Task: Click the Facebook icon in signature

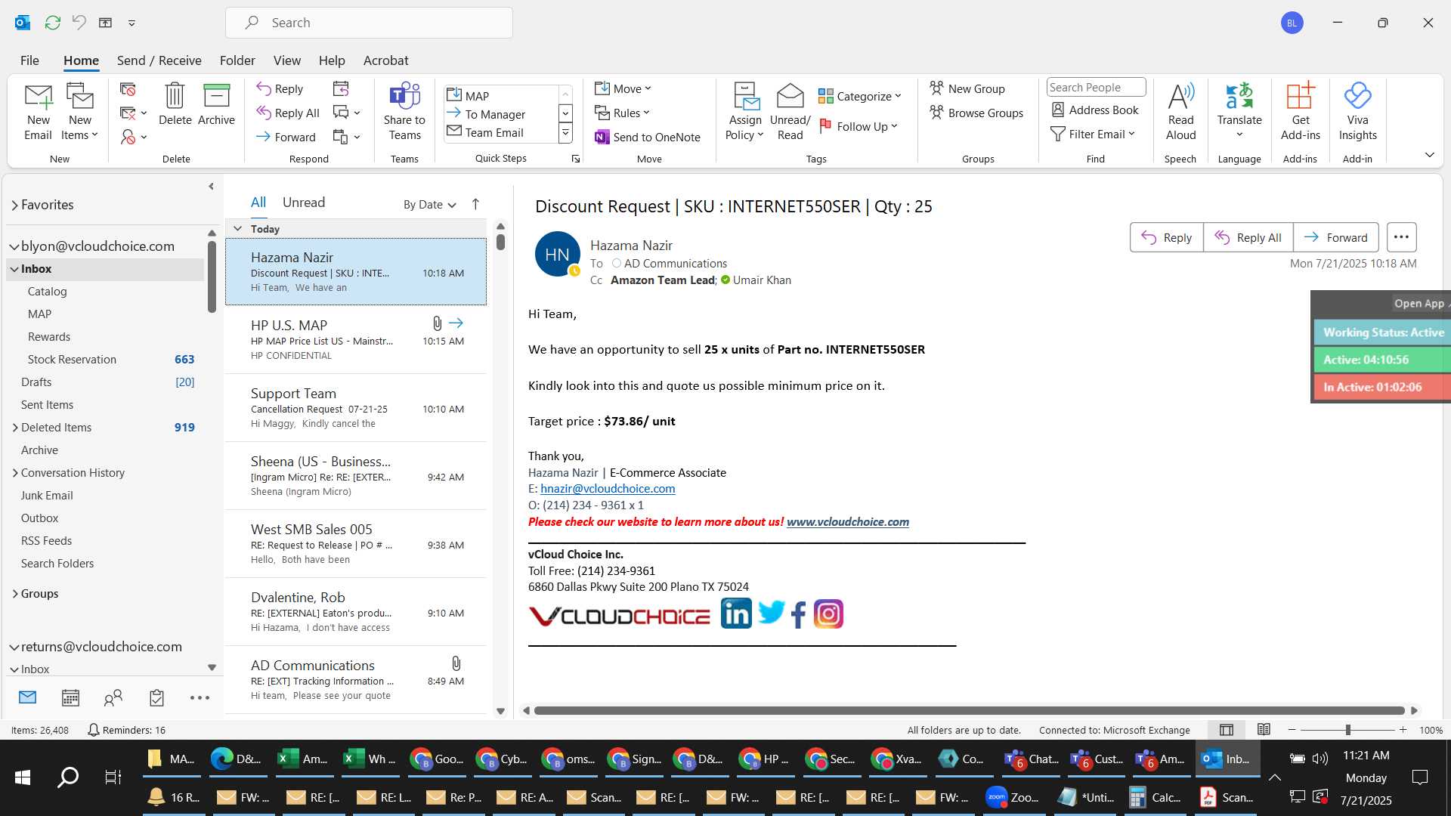Action: 799,614
